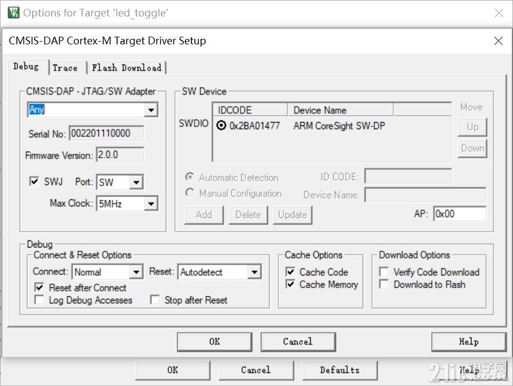The image size is (513, 386).
Task: Close the CMSIS-DAP Target Driver Setup dialog
Action: [x=498, y=41]
